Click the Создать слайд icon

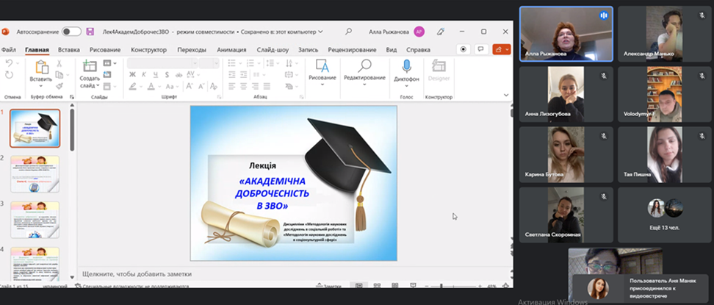(x=90, y=67)
